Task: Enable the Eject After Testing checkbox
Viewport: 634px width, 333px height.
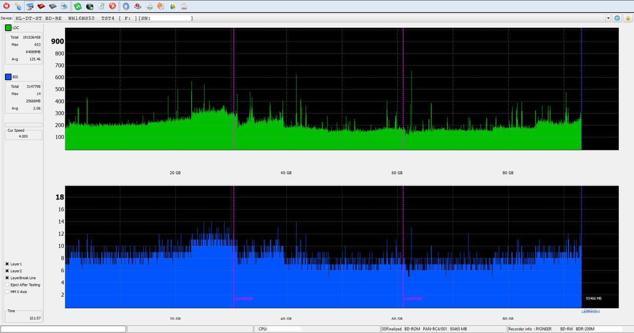Action: pyautogui.click(x=7, y=285)
